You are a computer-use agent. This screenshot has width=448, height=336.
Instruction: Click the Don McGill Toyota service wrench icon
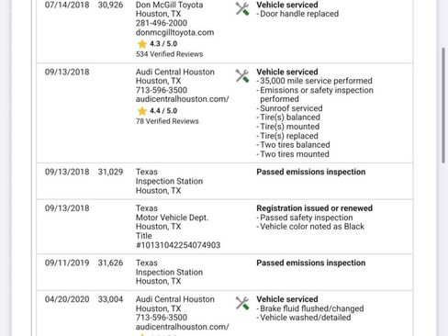[x=242, y=8]
